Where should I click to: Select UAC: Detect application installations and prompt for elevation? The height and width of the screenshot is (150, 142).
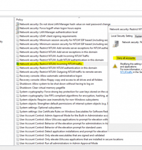[63, 131]
